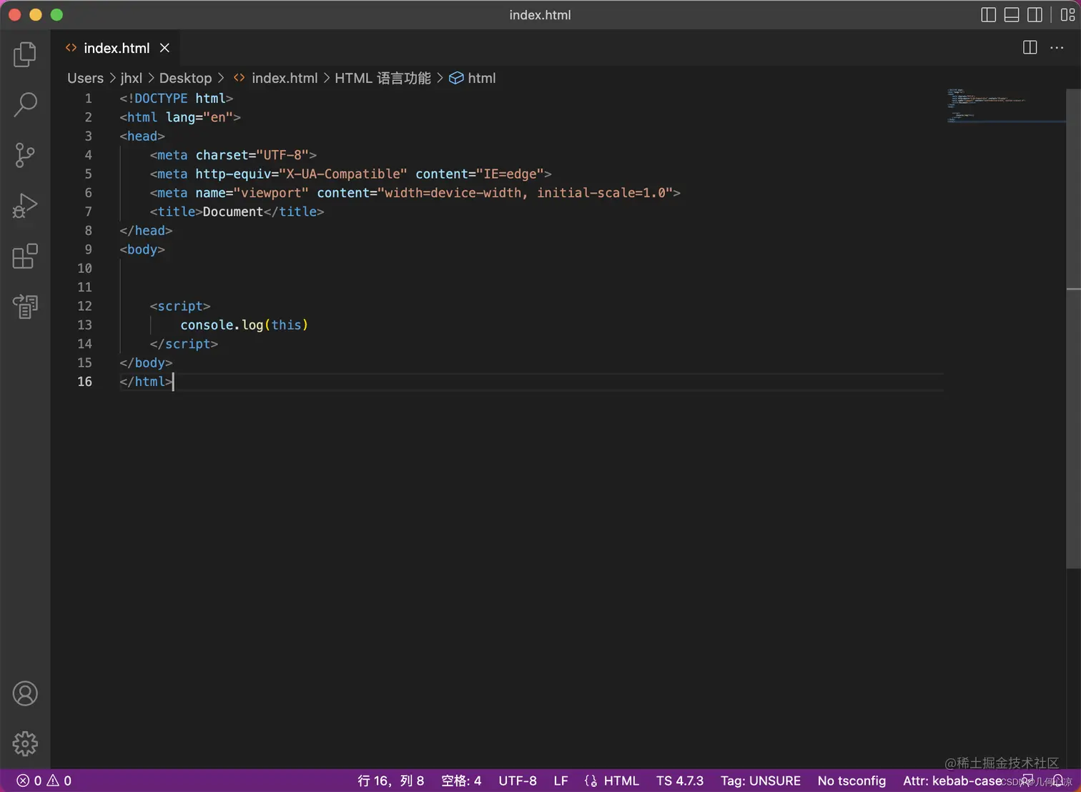Open the Extensions view
This screenshot has height=792, width=1081.
[x=25, y=256]
